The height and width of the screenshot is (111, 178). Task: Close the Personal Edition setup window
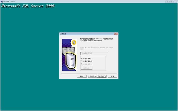(175, 2)
